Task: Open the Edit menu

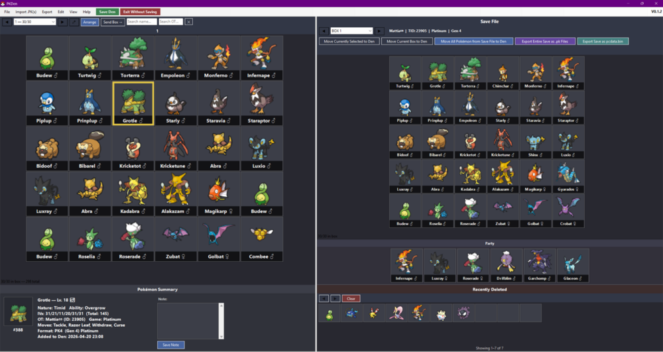Action: pyautogui.click(x=61, y=12)
